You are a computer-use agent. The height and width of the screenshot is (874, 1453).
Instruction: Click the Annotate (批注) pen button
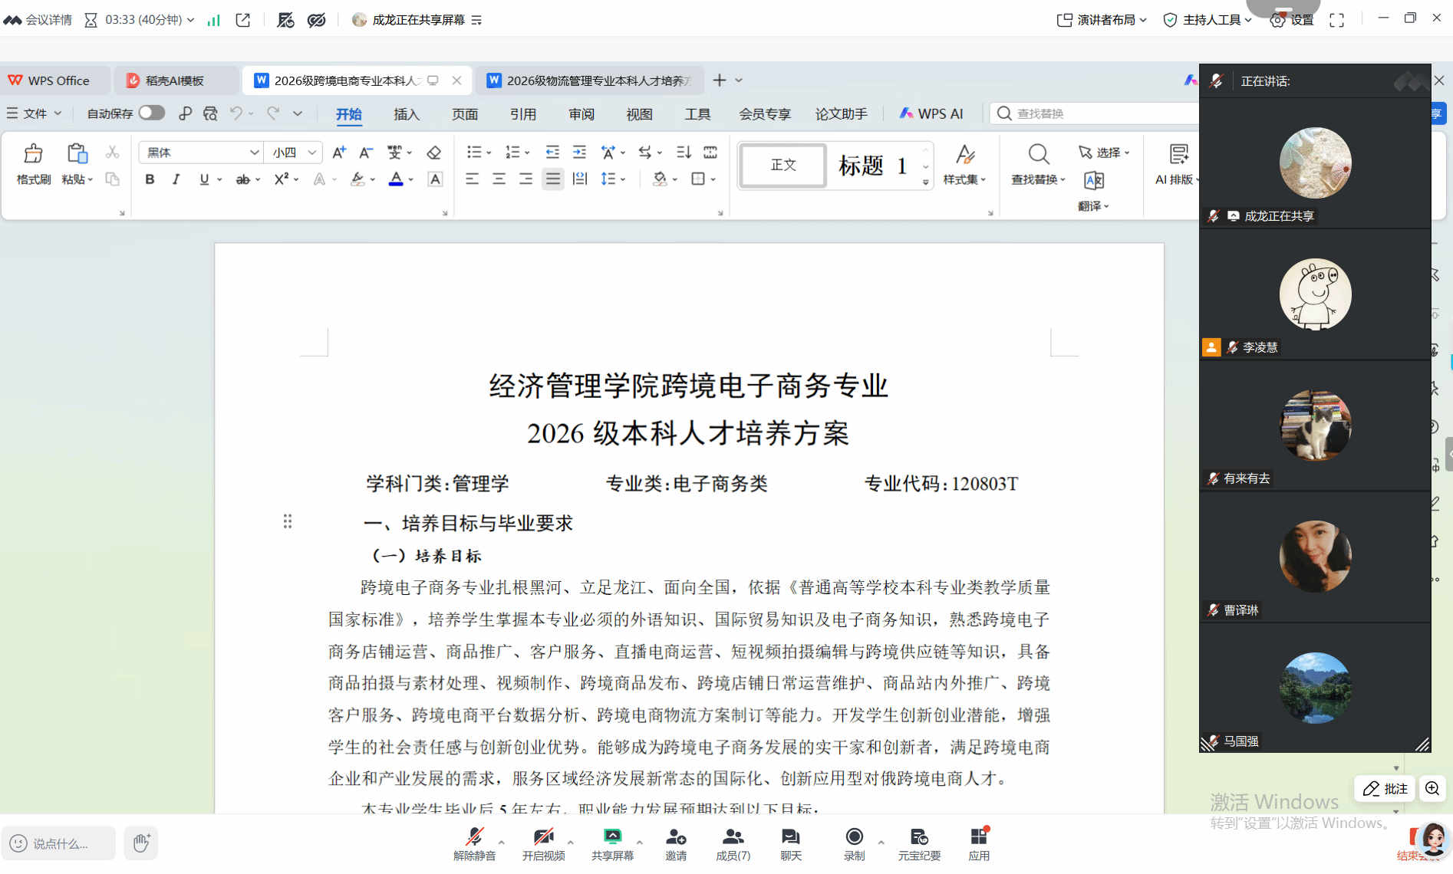click(x=1385, y=789)
